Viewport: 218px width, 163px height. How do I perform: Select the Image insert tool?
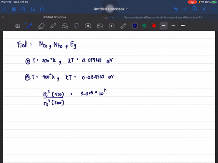coord(100,26)
